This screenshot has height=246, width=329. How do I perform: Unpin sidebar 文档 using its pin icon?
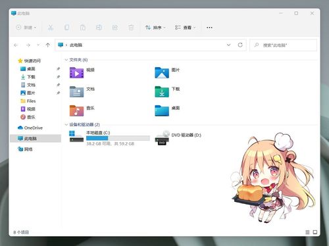pyautogui.click(x=58, y=85)
